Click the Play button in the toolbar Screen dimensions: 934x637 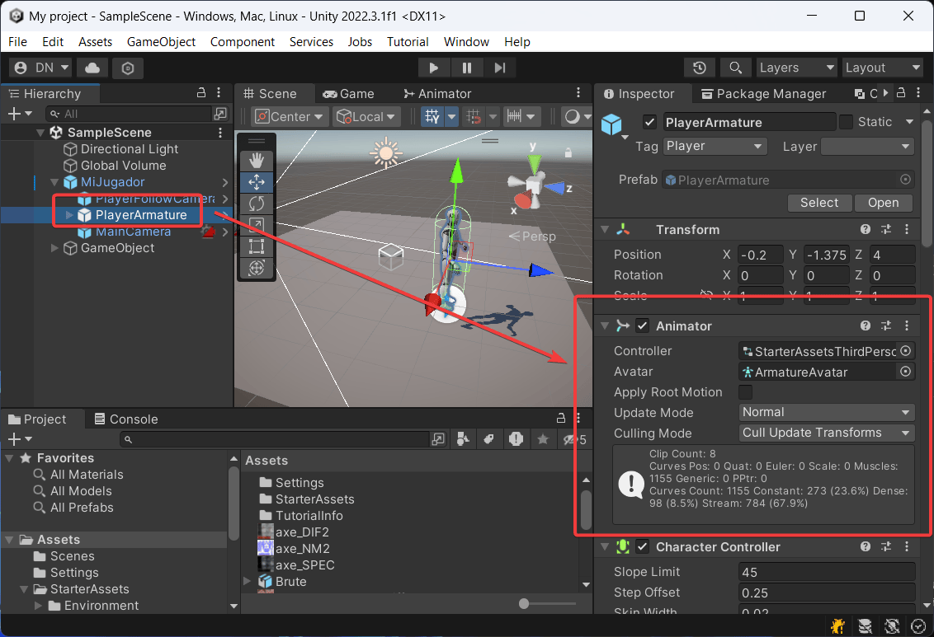pyautogui.click(x=434, y=68)
